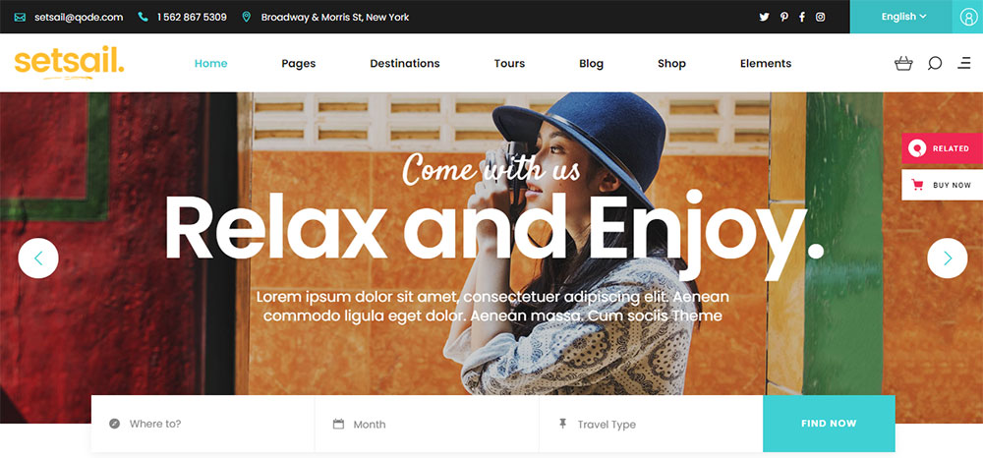Open the side hamburger menu icon
Screen dimensions: 983x458
coord(964,63)
